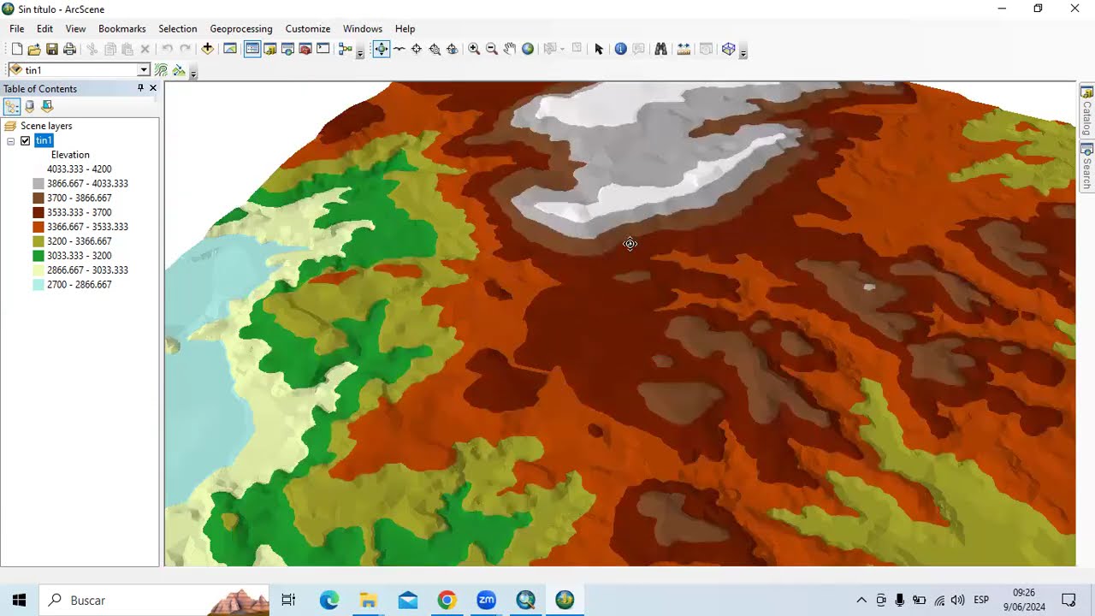
Task: Choose the Zoom Out tool
Action: tap(492, 49)
